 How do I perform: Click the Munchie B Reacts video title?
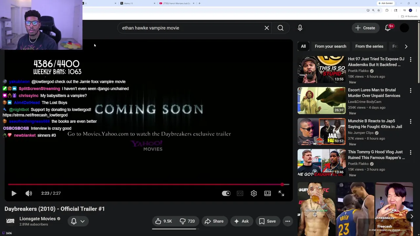pos(375,124)
